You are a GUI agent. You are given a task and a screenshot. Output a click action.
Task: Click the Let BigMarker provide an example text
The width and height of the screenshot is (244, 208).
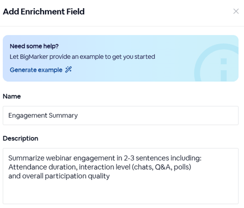tap(82, 57)
